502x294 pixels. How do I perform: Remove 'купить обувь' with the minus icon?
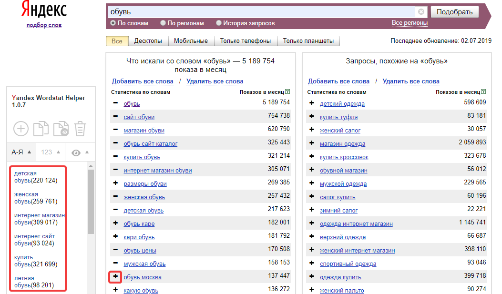click(x=115, y=156)
